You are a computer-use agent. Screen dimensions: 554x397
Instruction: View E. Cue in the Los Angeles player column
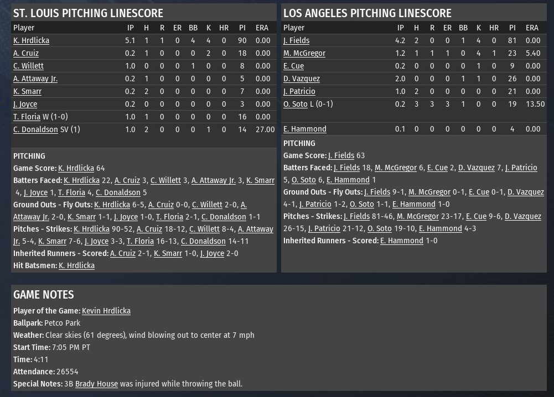(x=293, y=66)
